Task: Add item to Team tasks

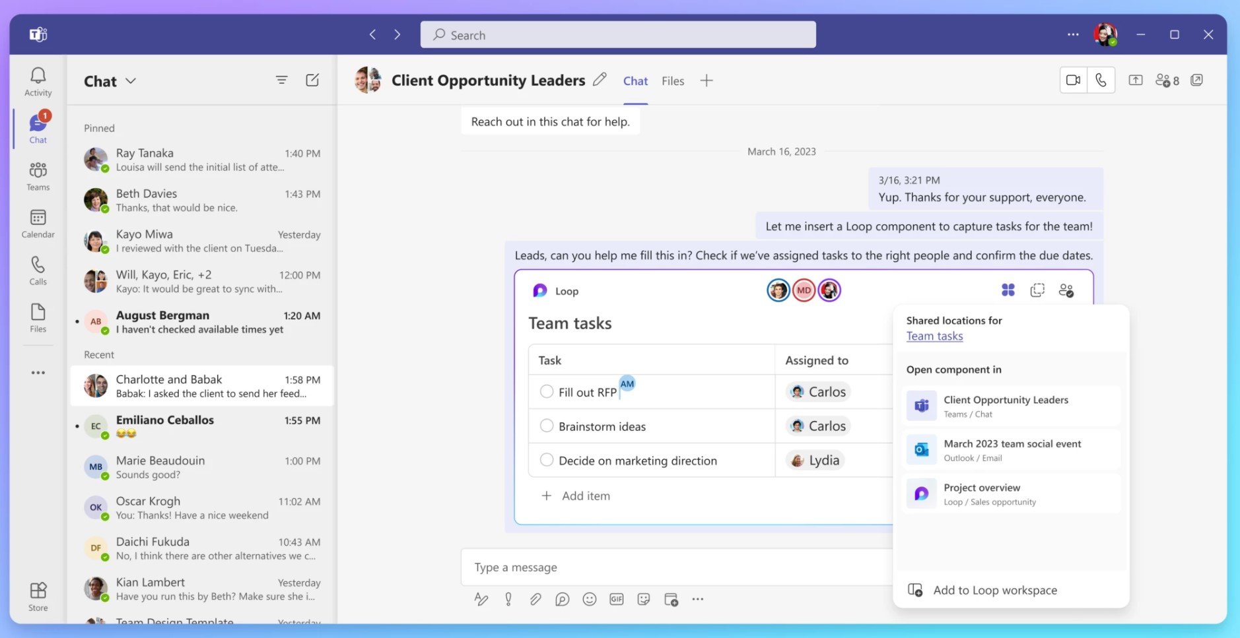Action: pos(576,495)
